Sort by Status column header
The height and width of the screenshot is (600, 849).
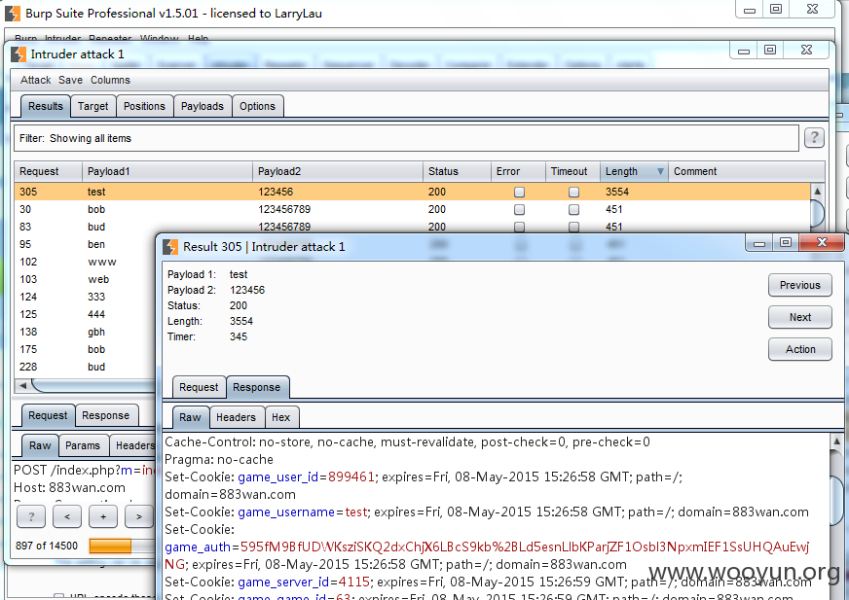[x=457, y=171]
